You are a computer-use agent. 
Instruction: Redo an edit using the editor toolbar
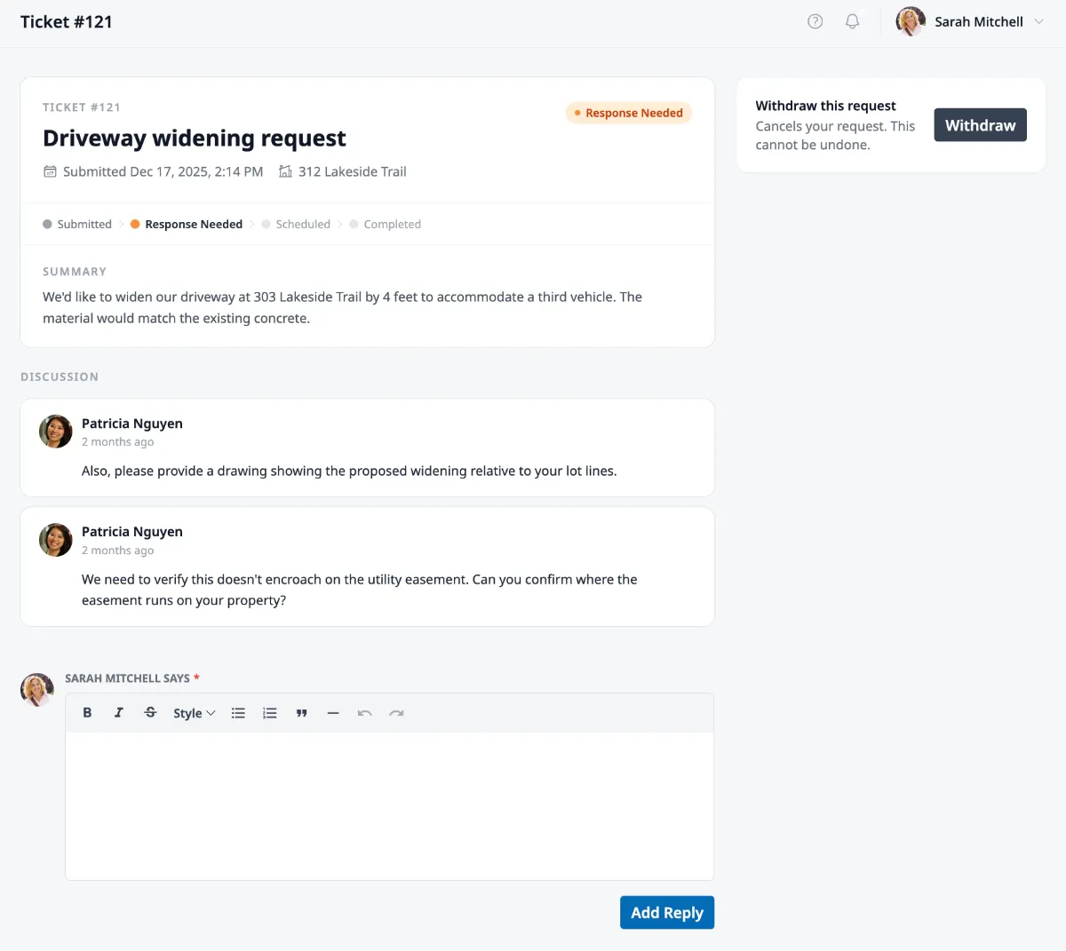click(396, 712)
